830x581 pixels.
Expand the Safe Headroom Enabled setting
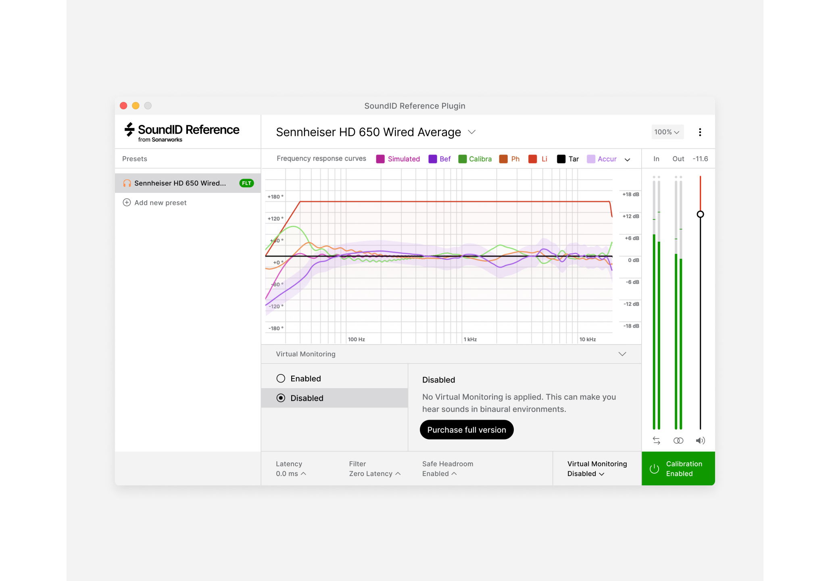(448, 469)
